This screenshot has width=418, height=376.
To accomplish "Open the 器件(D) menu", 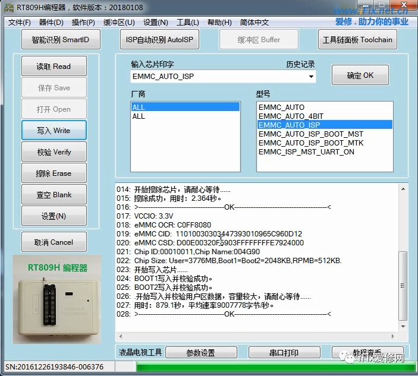I will tap(51, 23).
